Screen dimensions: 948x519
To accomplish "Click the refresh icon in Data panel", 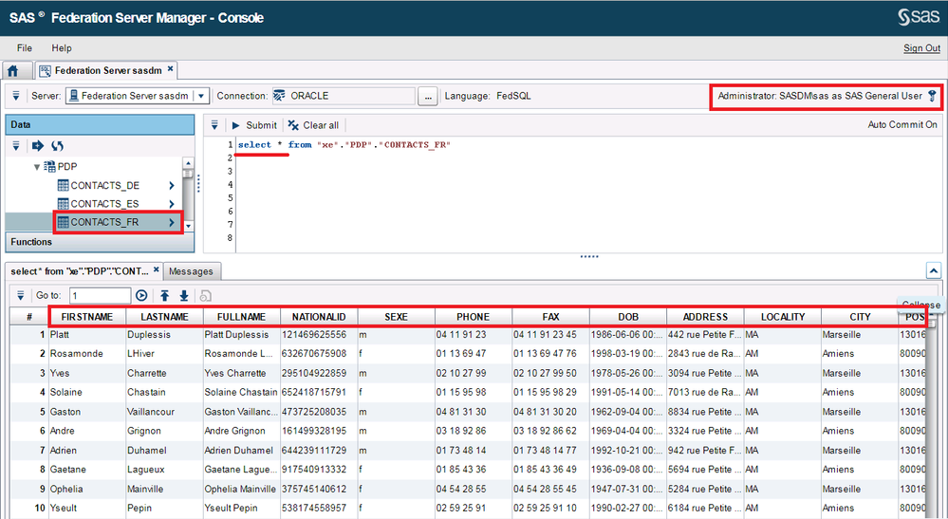I will tap(57, 146).
